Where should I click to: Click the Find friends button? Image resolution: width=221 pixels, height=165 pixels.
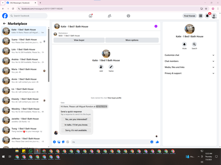pyautogui.click(x=190, y=16)
